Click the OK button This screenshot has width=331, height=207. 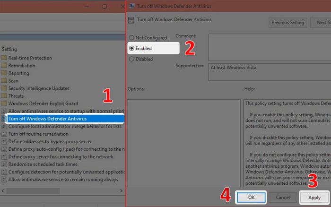(251, 198)
